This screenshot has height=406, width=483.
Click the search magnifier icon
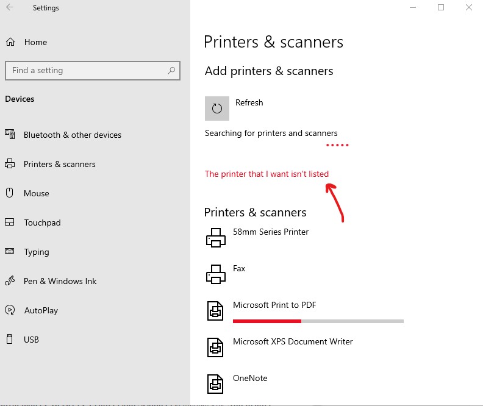pyautogui.click(x=172, y=71)
